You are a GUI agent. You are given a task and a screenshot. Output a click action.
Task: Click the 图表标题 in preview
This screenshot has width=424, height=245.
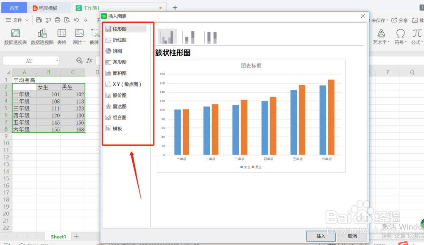click(x=251, y=65)
